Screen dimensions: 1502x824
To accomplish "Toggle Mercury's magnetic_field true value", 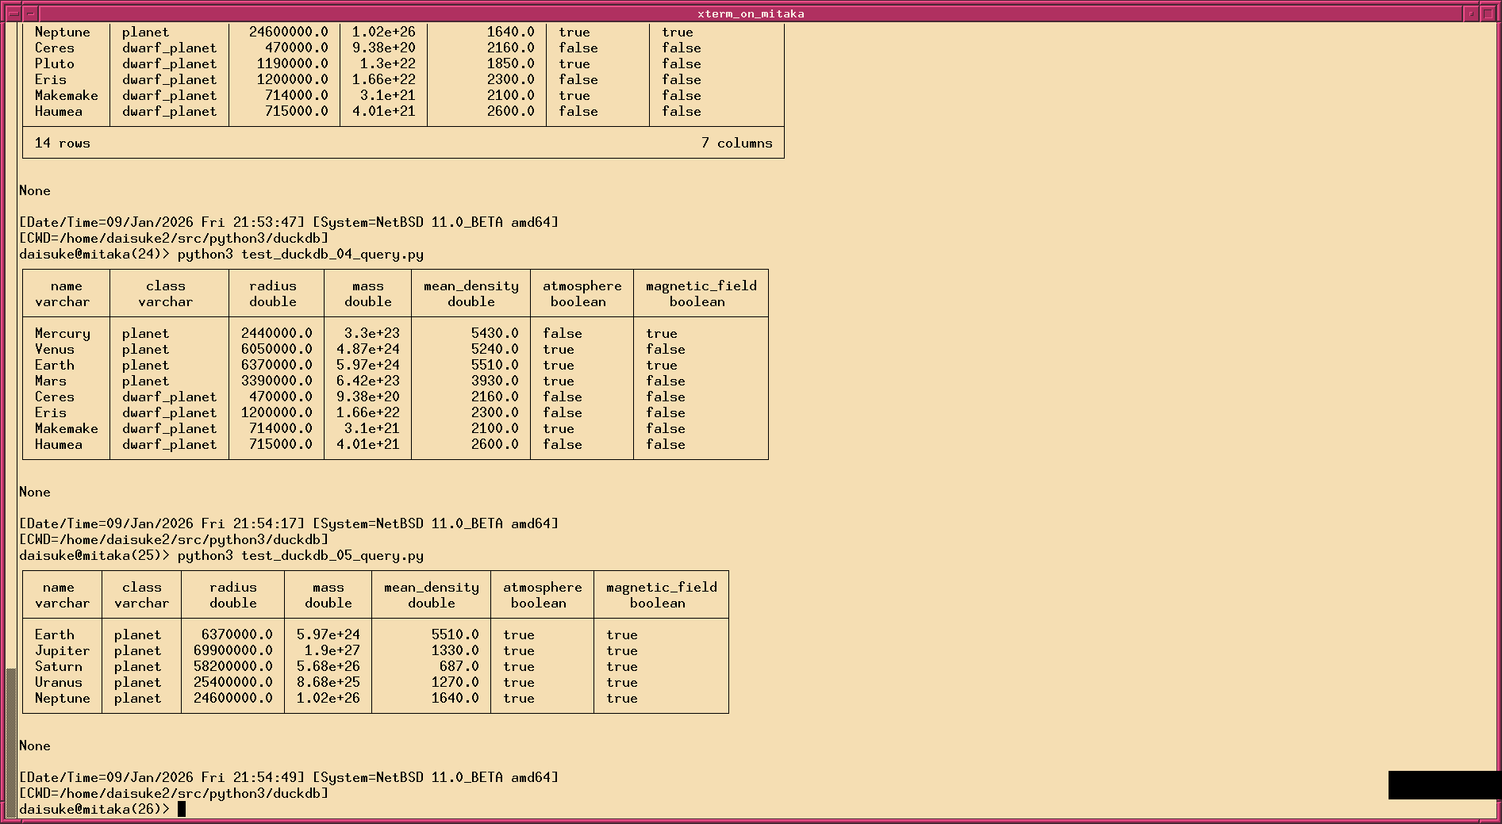I will pos(661,333).
